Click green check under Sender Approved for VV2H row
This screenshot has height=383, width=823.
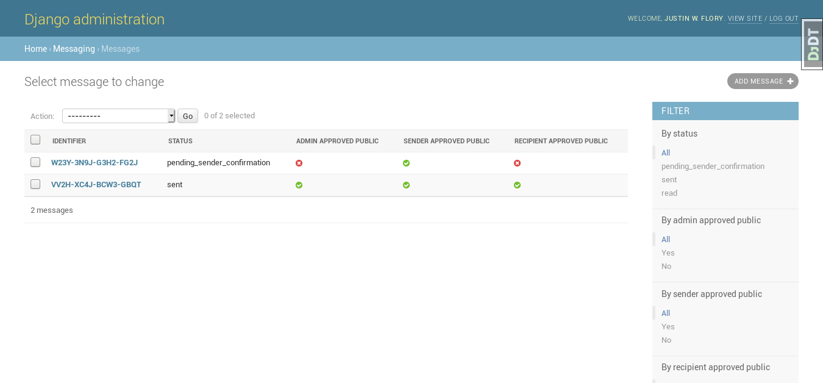click(406, 185)
